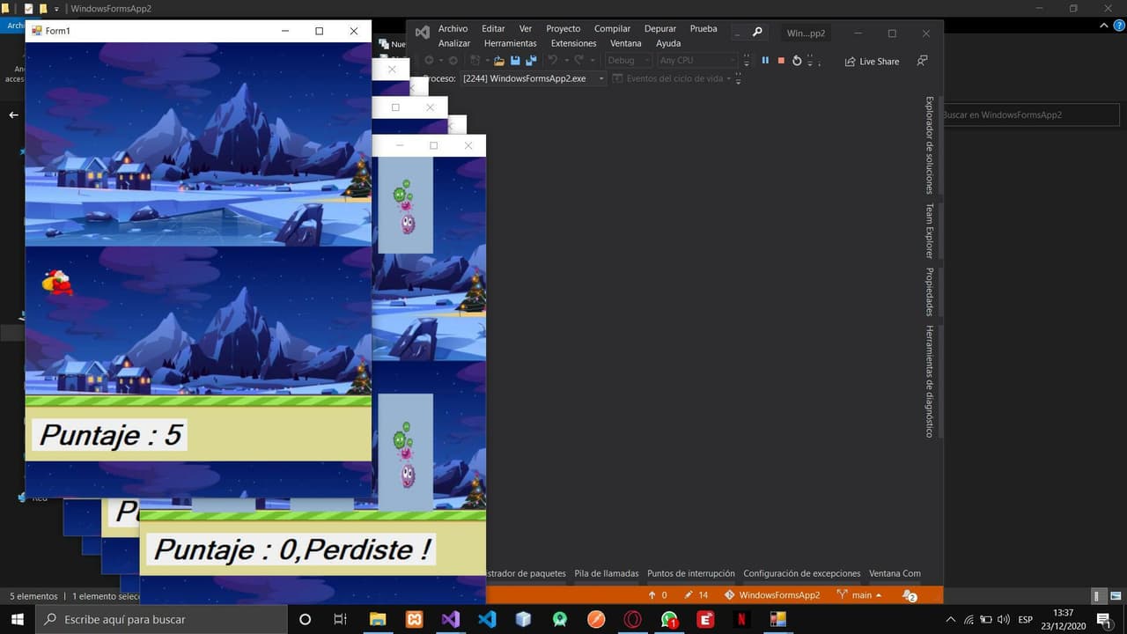
Task: Click the Redo arrow in Visual Studio toolbar
Action: coord(578,61)
